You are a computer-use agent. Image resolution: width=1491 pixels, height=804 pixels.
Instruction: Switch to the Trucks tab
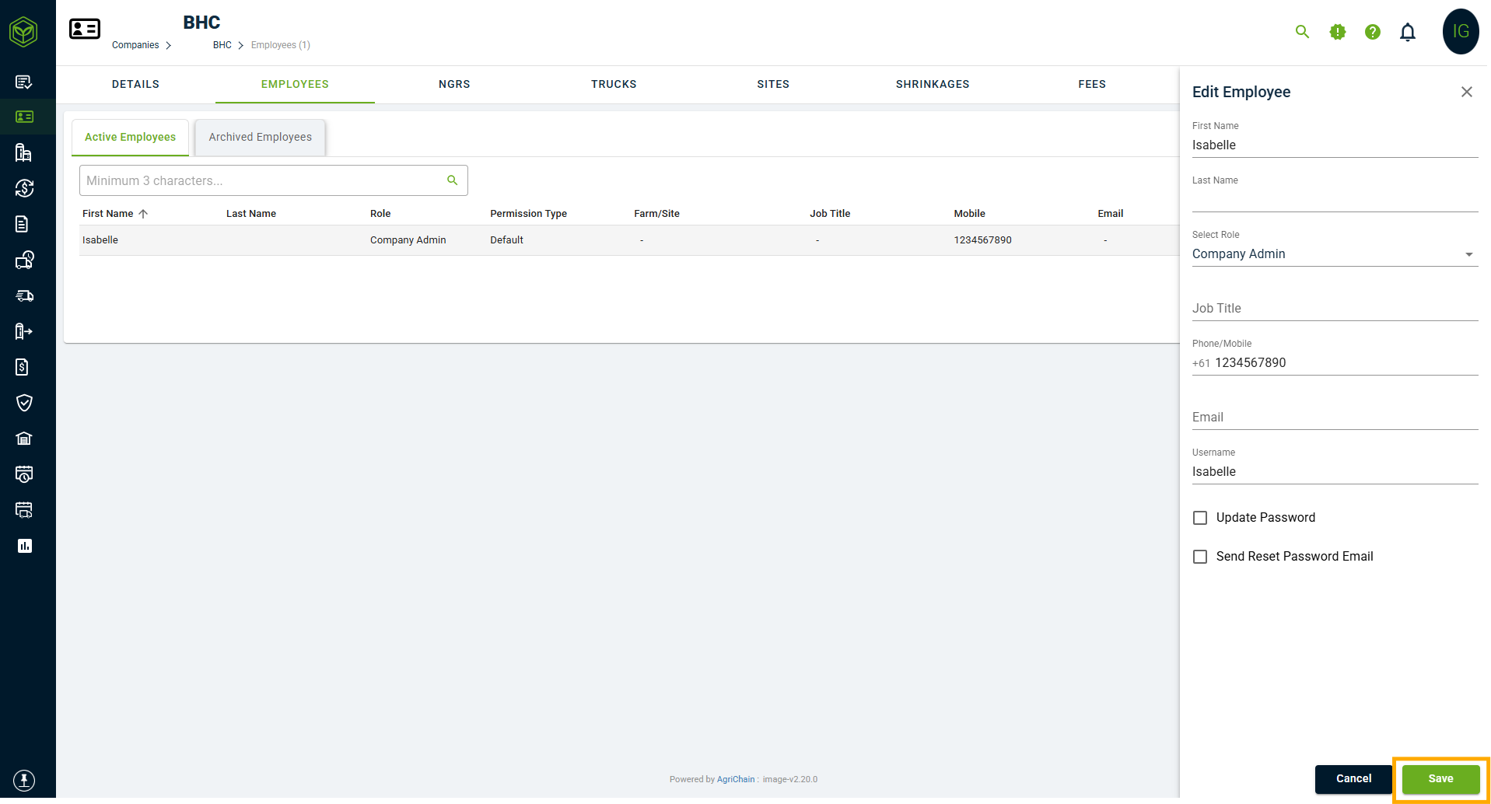point(614,84)
